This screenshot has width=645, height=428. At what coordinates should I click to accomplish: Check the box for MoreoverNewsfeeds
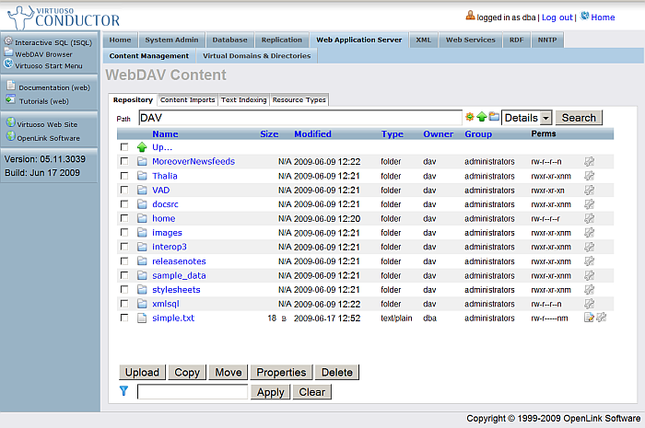pos(124,162)
